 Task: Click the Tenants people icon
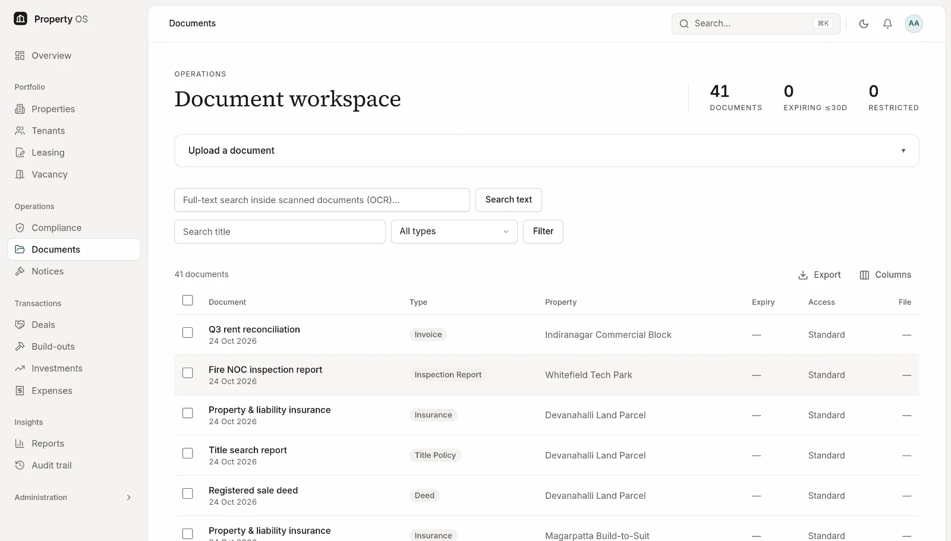[20, 131]
